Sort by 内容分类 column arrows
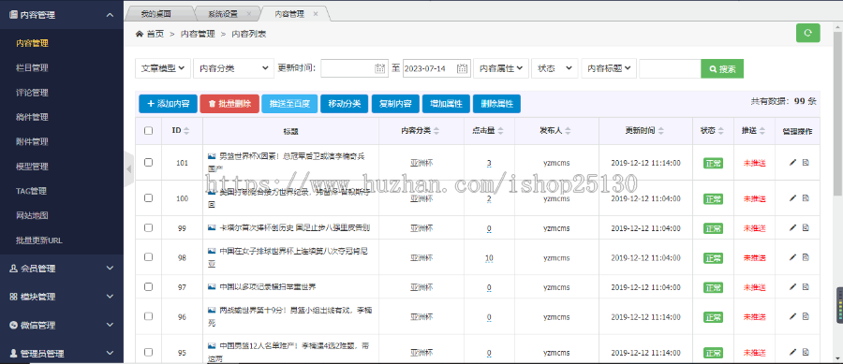Viewport: 843px width, 364px height. pos(436,130)
